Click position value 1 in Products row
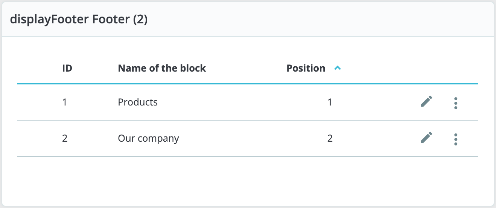Viewport: 496px width, 208px height. click(x=330, y=102)
